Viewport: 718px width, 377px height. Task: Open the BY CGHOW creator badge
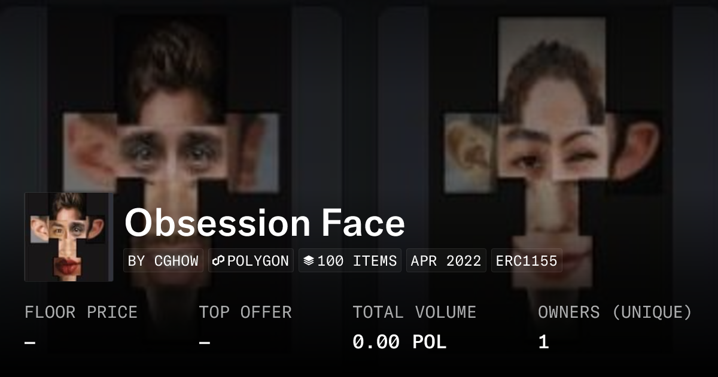(163, 261)
